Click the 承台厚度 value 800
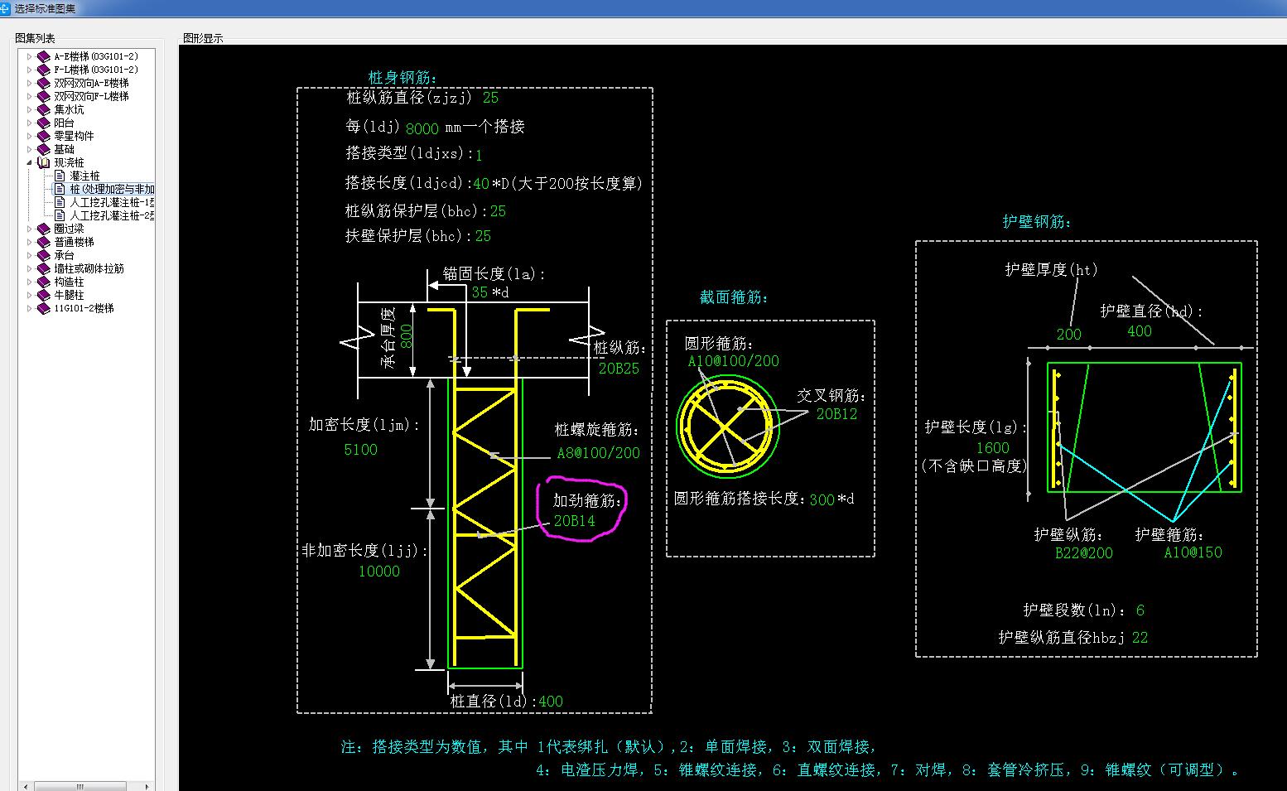Screen dimensions: 1287x791 (x=407, y=336)
